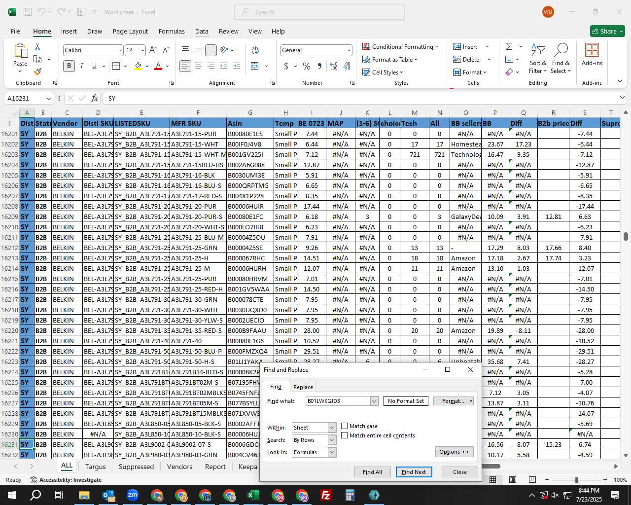This screenshot has width=631, height=505.
Task: Open the Borders icon
Action: pyautogui.click(x=116, y=66)
